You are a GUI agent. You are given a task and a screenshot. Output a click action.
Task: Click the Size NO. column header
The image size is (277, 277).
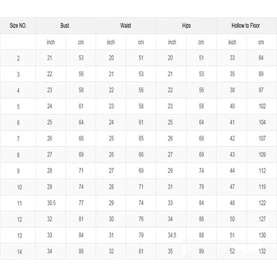click(18, 26)
